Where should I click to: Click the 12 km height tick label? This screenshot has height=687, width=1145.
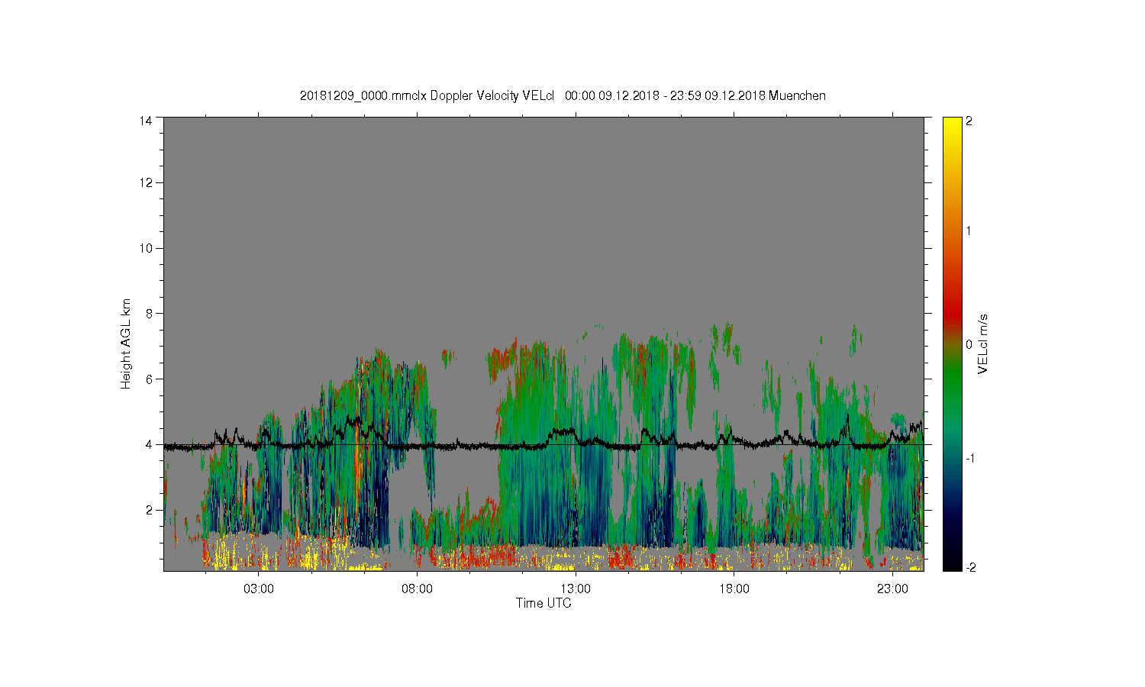point(145,182)
